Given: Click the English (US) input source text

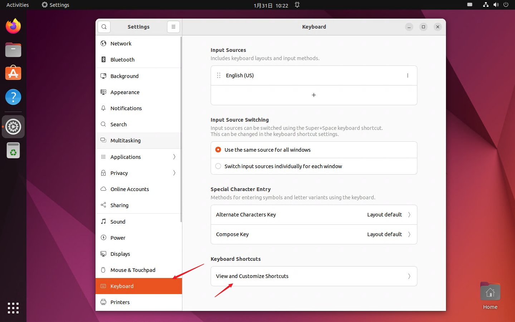Looking at the screenshot, I should tap(240, 75).
